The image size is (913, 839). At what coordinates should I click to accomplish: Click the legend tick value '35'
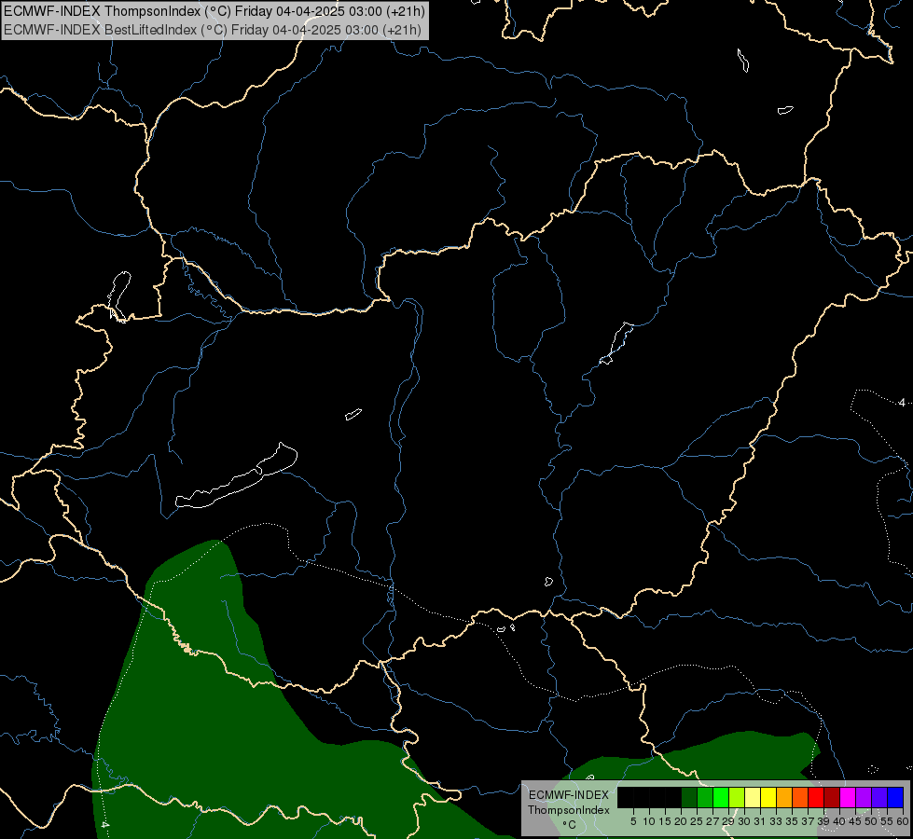click(792, 821)
